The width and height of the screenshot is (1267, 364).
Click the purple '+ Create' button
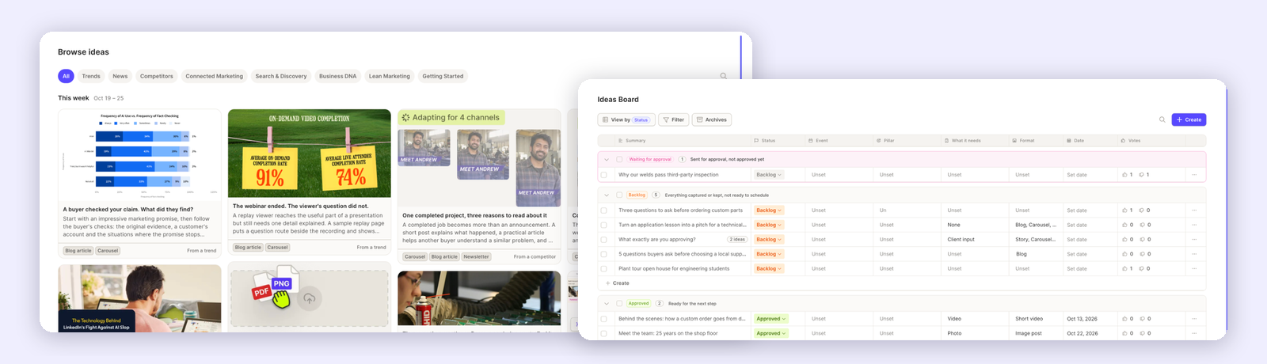coord(1189,119)
